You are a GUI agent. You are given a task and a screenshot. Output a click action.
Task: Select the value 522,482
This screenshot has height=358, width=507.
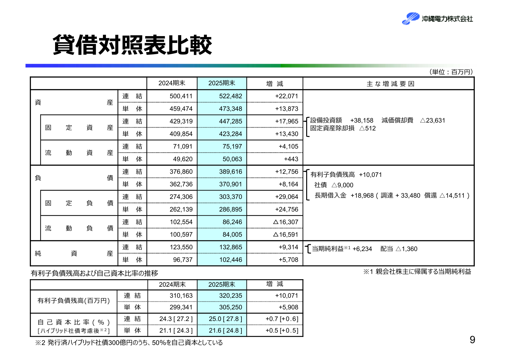tap(231, 96)
